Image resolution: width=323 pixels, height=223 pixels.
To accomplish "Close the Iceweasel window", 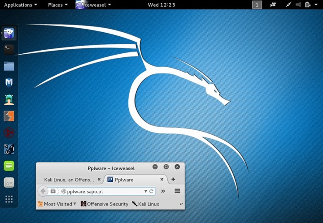I will click(177, 167).
